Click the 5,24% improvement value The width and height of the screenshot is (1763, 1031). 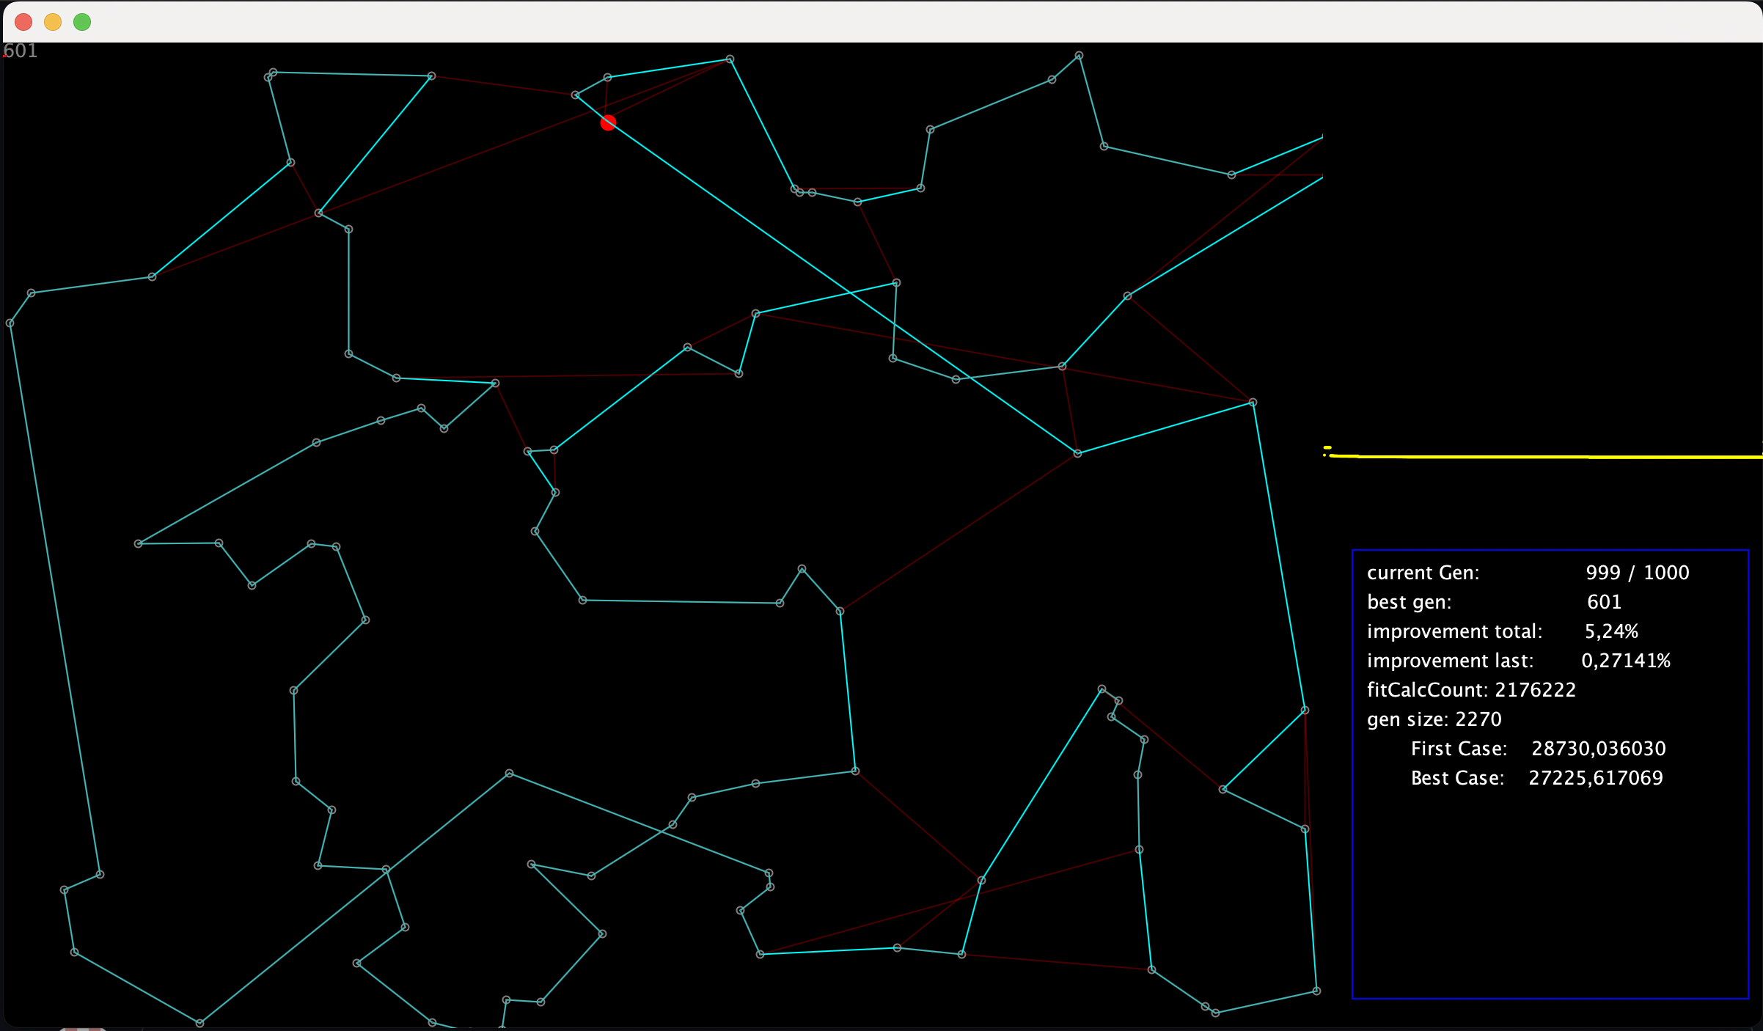click(x=1611, y=631)
